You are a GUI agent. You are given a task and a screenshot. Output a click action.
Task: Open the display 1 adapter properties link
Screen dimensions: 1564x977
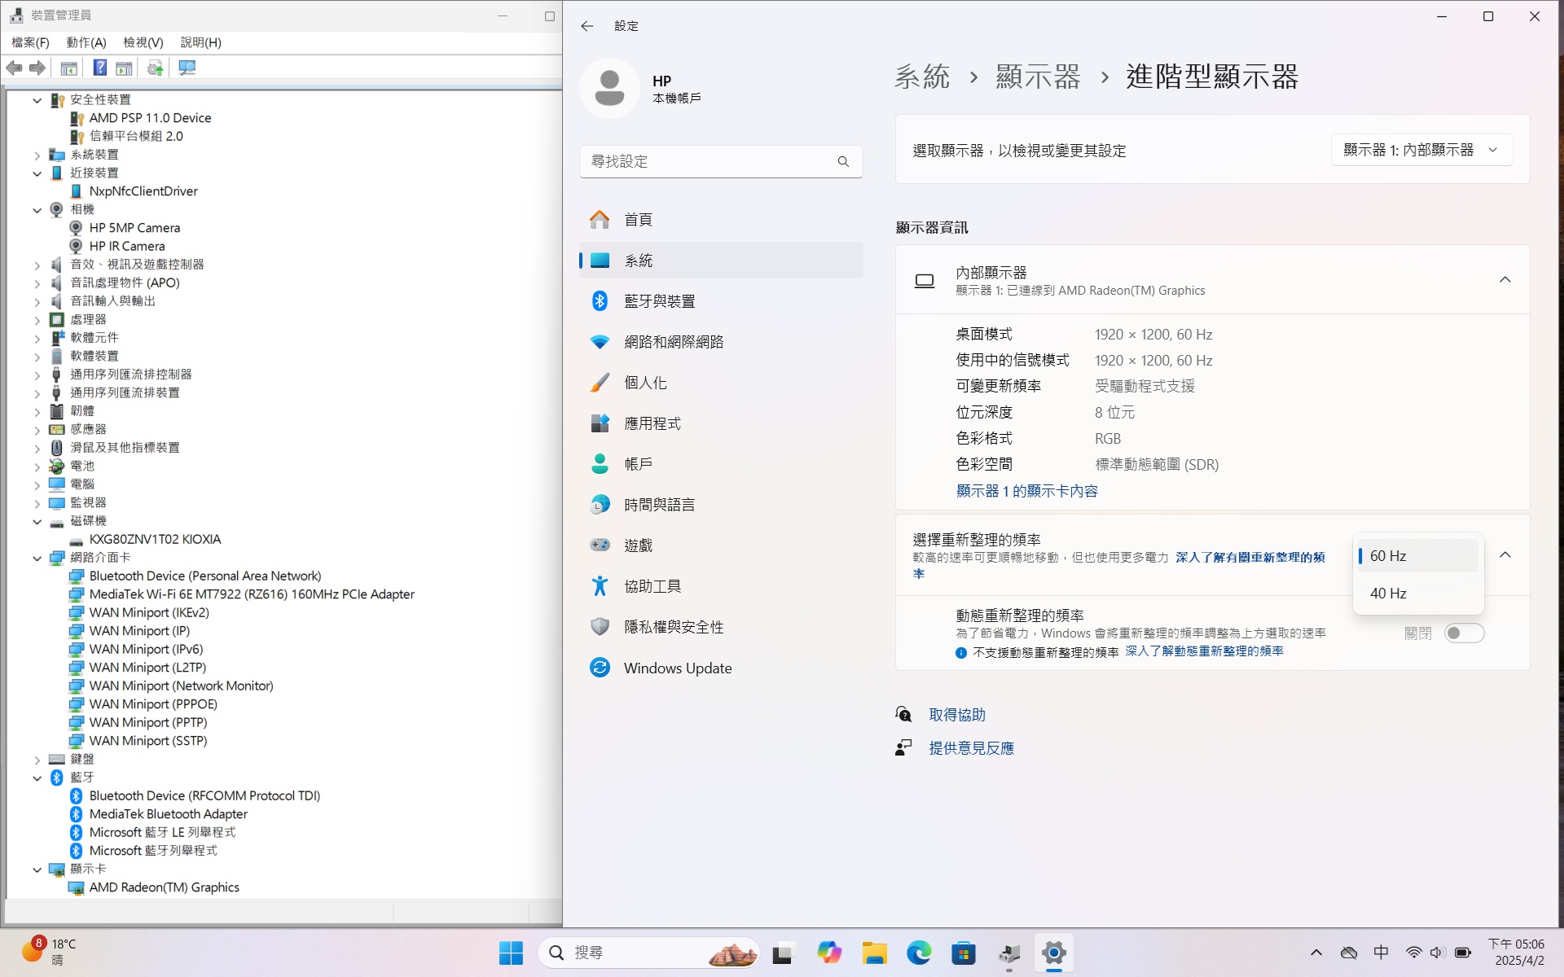(1026, 491)
